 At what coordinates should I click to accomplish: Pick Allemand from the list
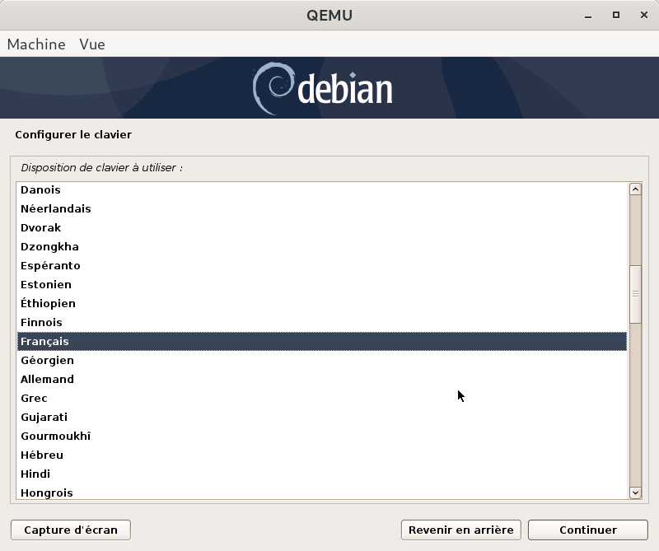(47, 379)
